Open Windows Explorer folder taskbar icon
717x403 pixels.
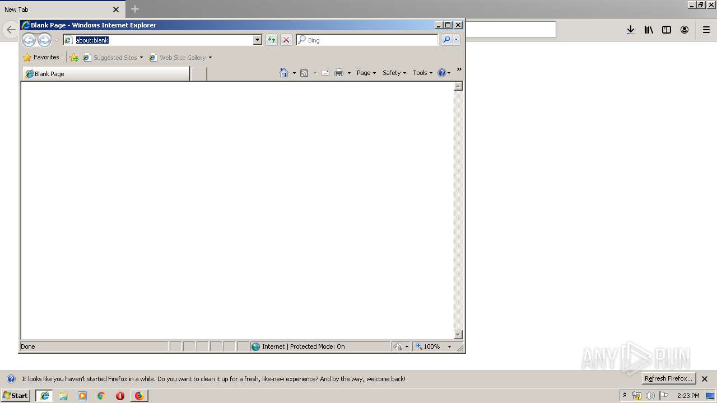coord(63,396)
